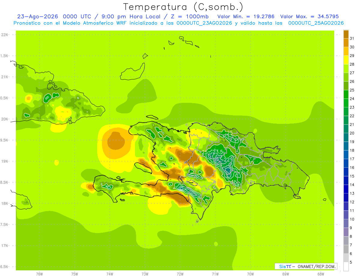Click the legend value "20"
Image resolution: width=360 pixels, height=278 pixels.
[352, 133]
